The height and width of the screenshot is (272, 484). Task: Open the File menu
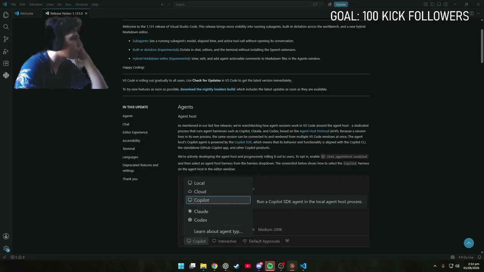pos(13,5)
